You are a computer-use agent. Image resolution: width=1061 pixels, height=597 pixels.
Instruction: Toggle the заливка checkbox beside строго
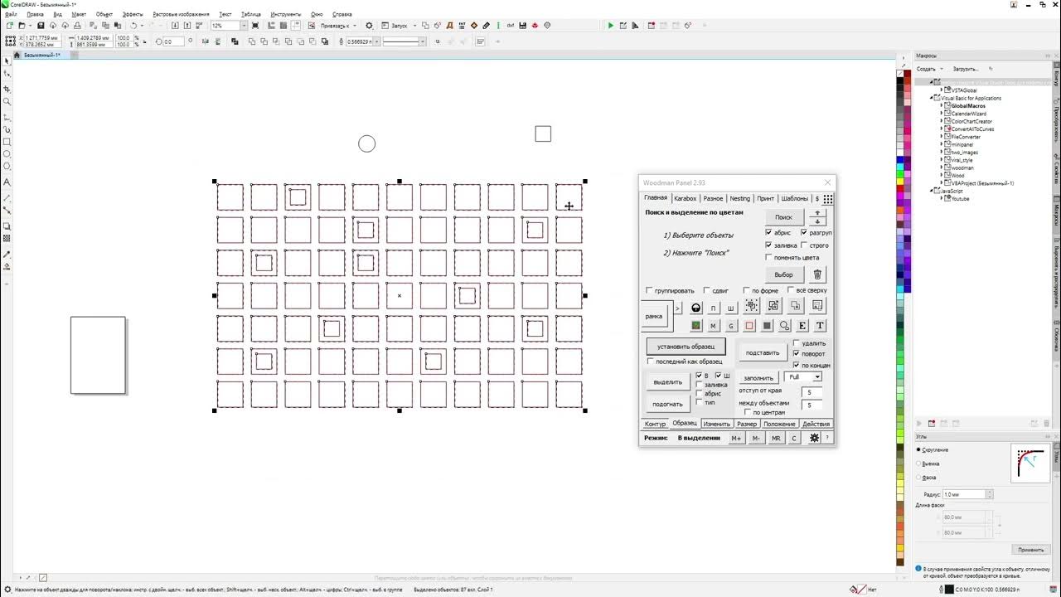click(x=769, y=245)
